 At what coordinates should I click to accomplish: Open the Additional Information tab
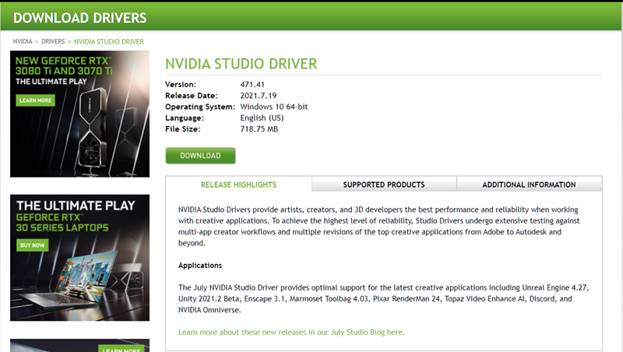529,185
